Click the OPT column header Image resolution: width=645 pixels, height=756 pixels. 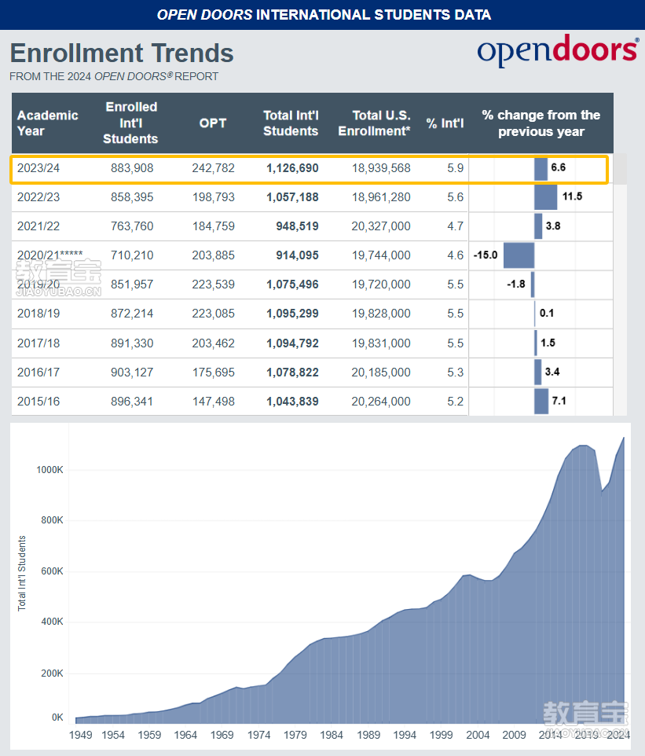tap(213, 123)
